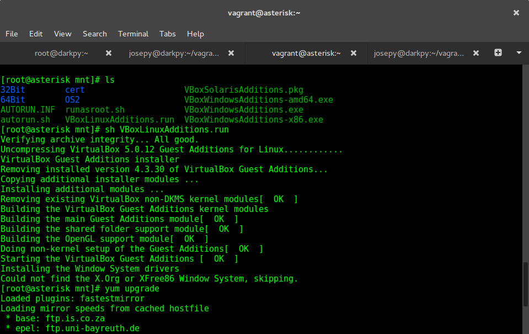This screenshot has width=529, height=334.
Task: Click the VBoxSolarisAdditions.pkg file name
Action: click(244, 90)
